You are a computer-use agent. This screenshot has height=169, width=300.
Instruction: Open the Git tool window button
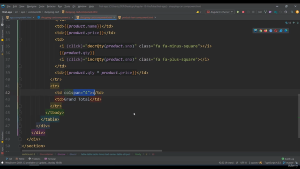pyautogui.click(x=9, y=159)
